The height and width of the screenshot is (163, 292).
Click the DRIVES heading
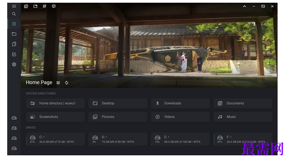(x=31, y=128)
